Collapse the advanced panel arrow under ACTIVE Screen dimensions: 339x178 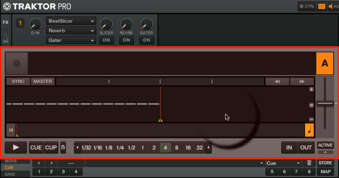(325, 152)
